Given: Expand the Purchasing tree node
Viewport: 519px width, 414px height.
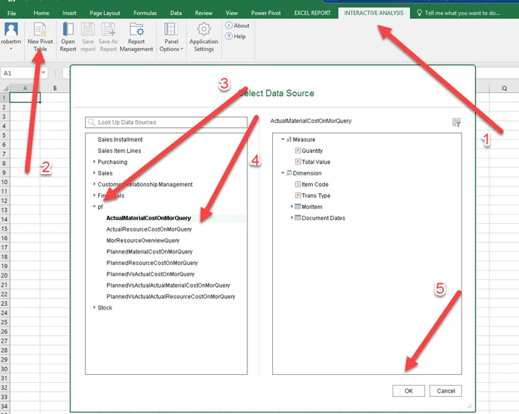Looking at the screenshot, I should tap(95, 162).
